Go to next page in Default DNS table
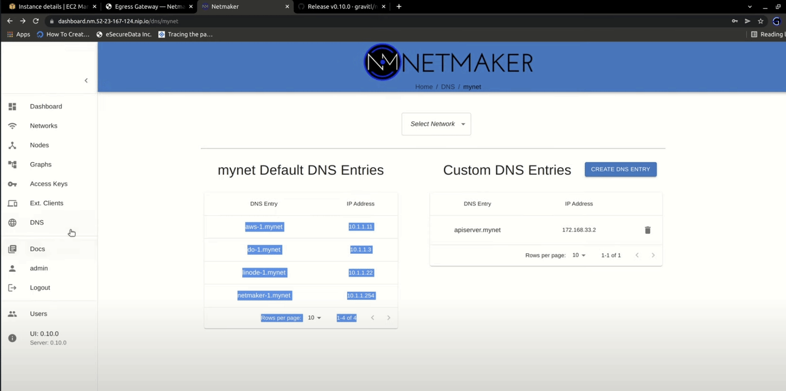Viewport: 786px width, 391px height. click(x=389, y=318)
